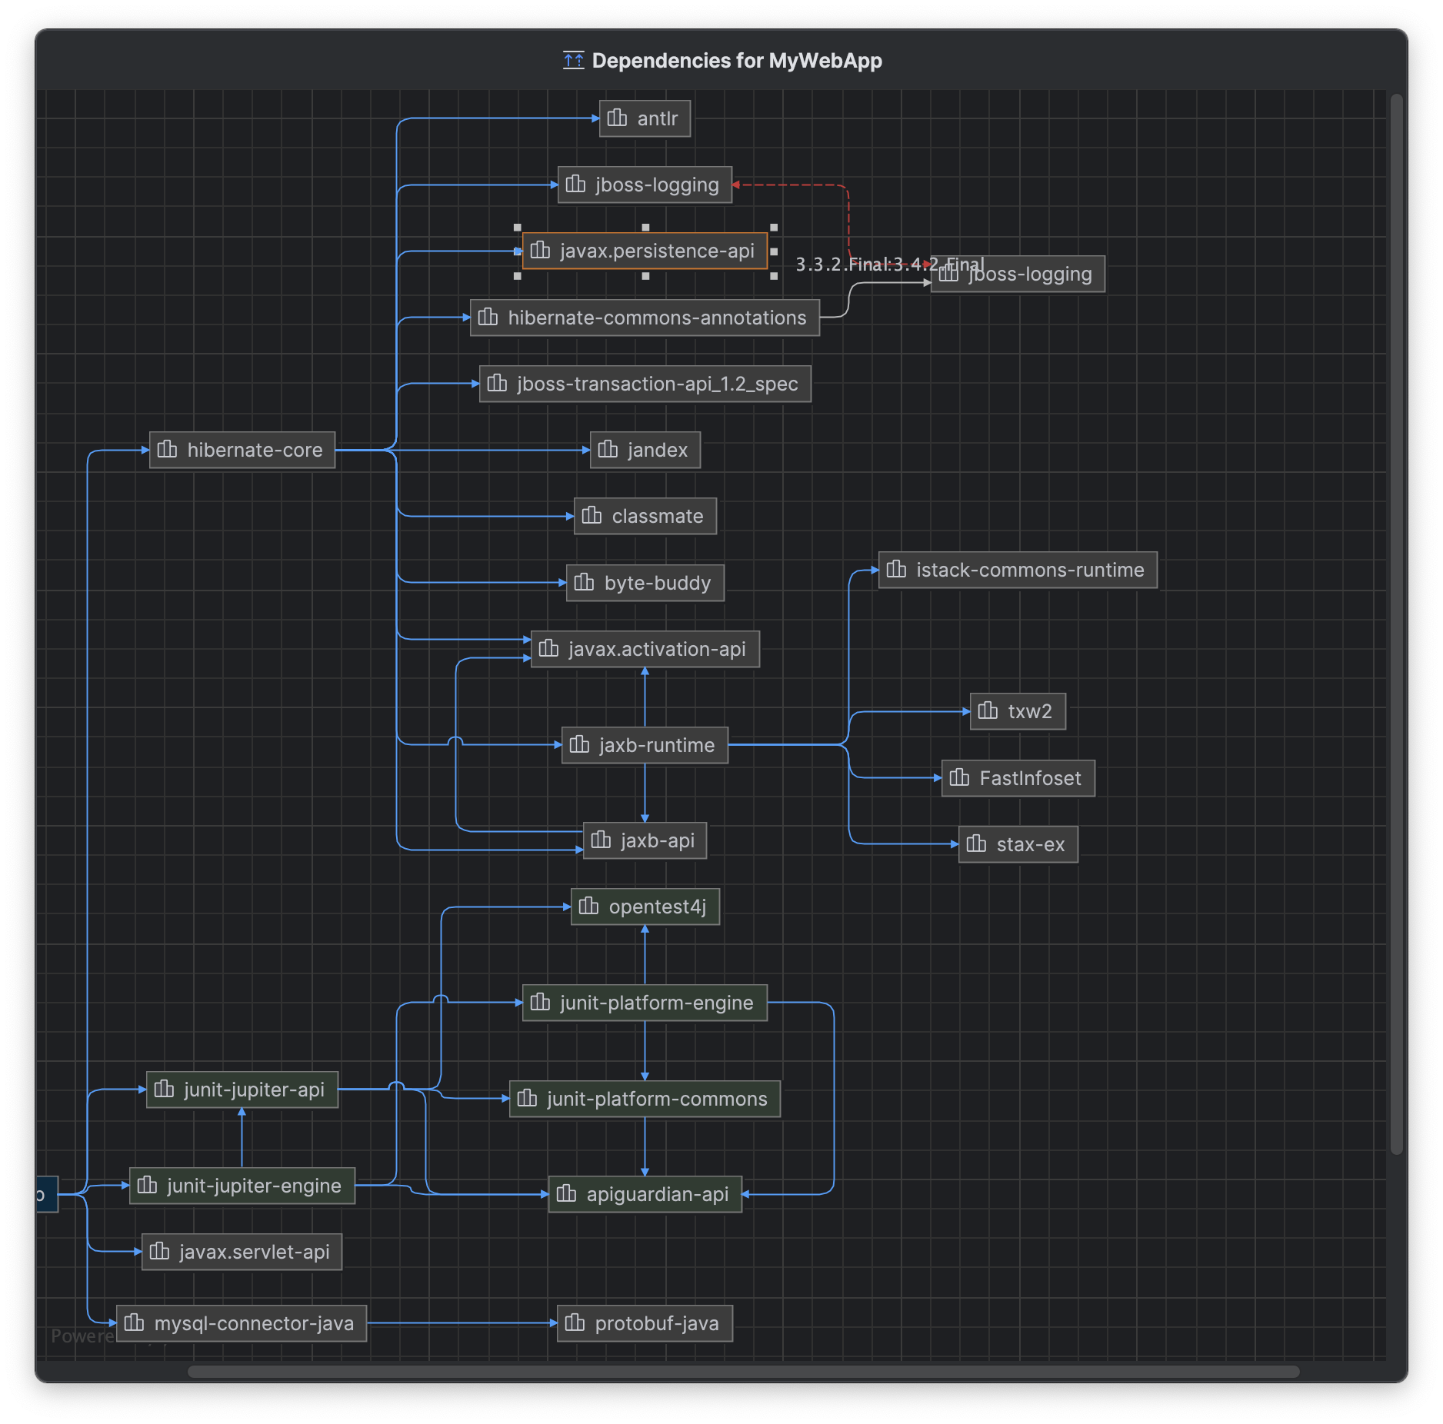Click the library icon on antlr node
1443x1424 pixels.
coord(617,118)
